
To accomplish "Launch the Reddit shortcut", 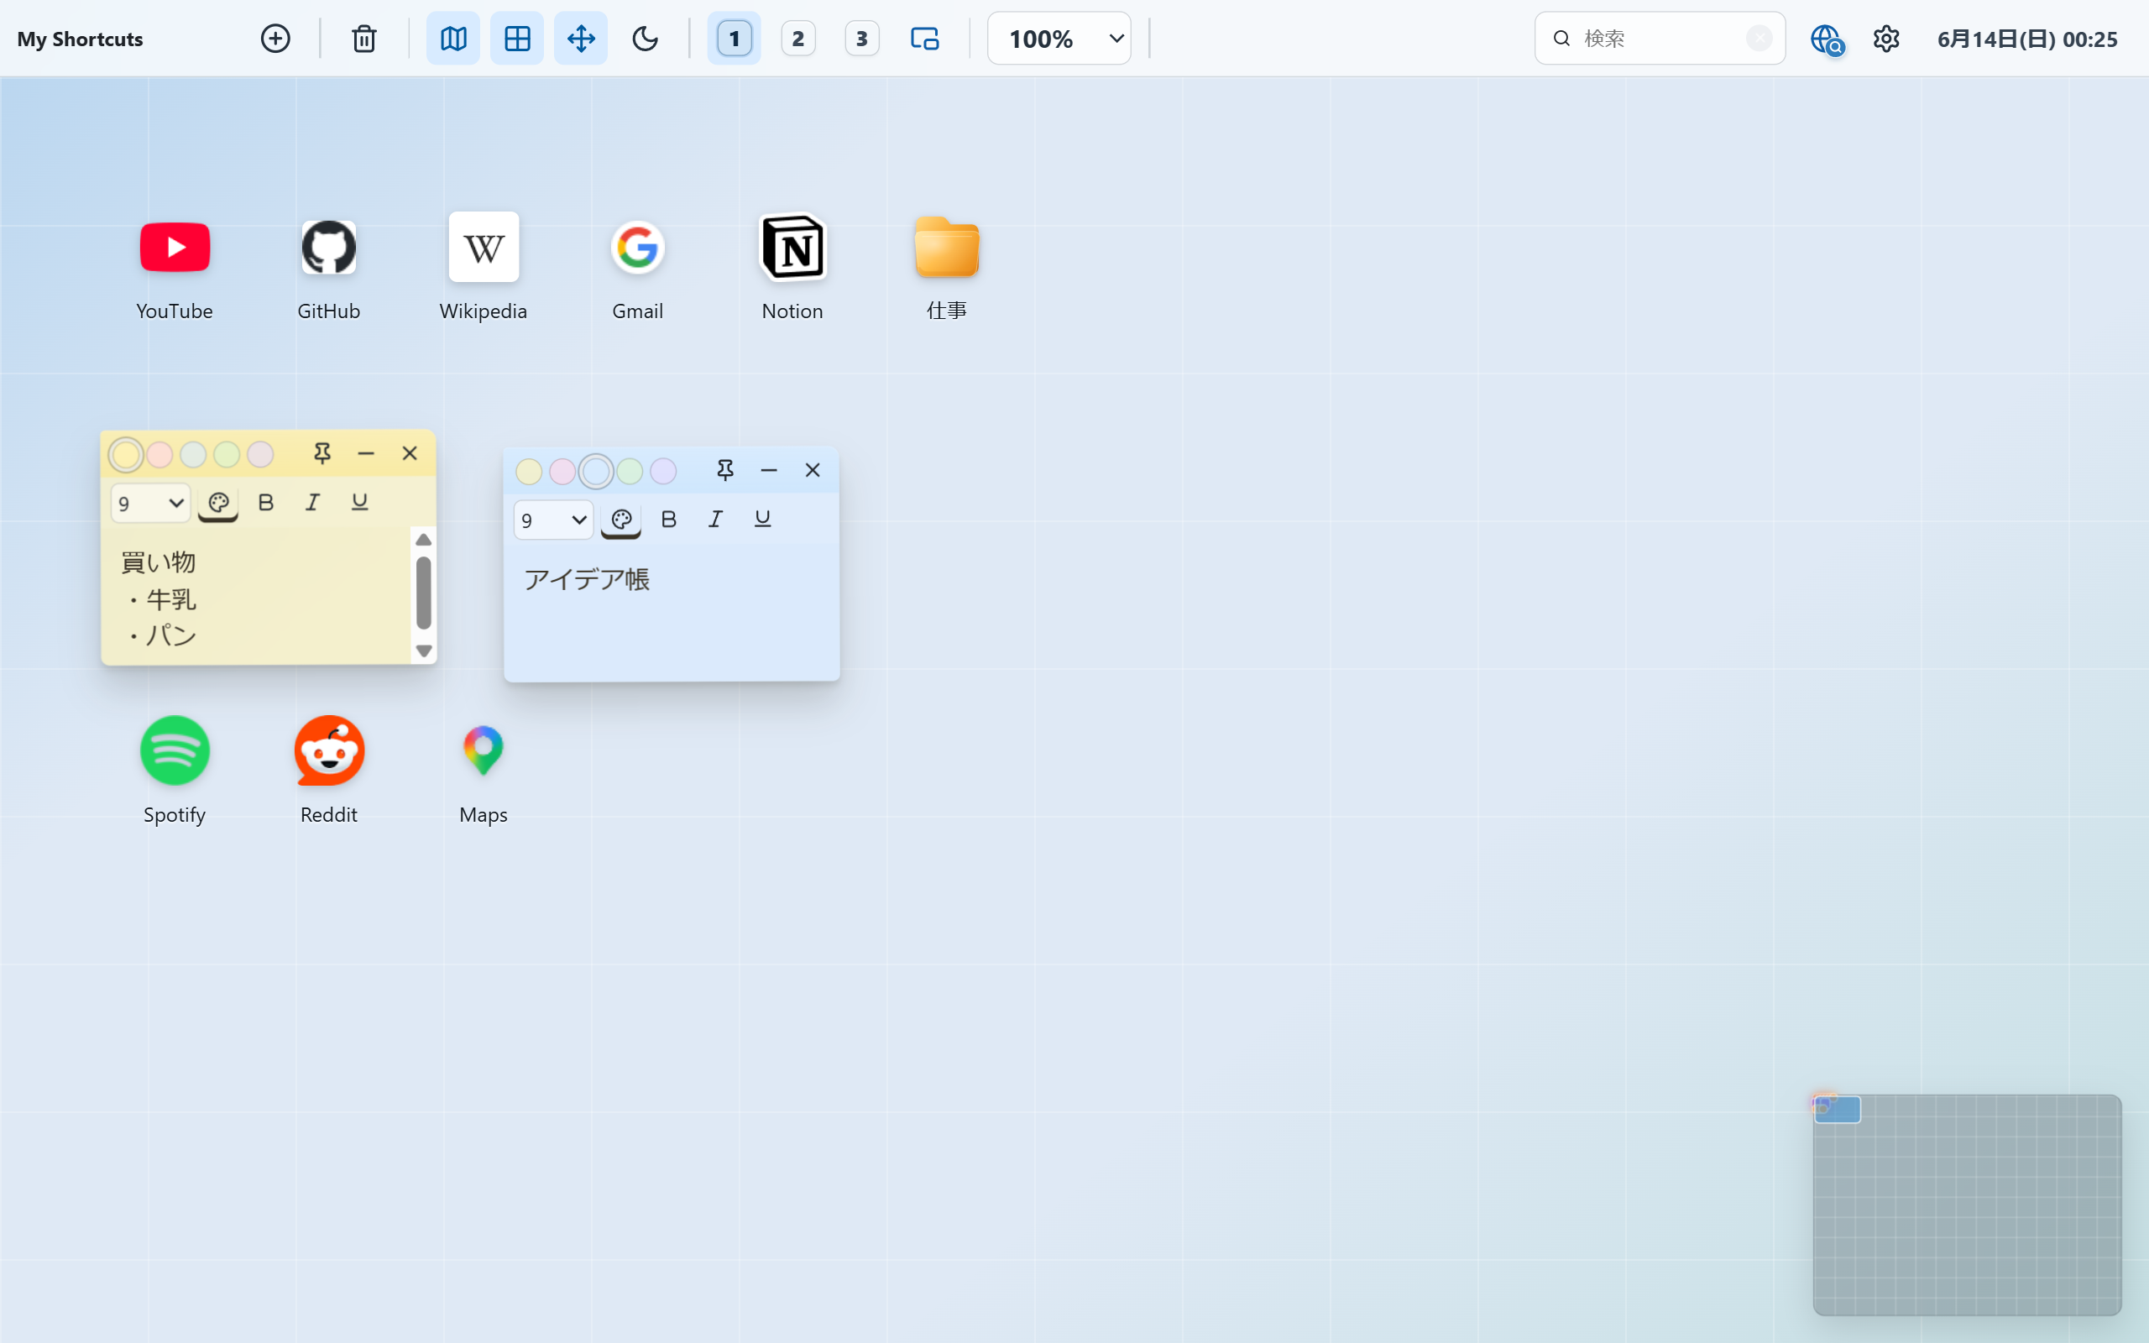I will pos(328,750).
